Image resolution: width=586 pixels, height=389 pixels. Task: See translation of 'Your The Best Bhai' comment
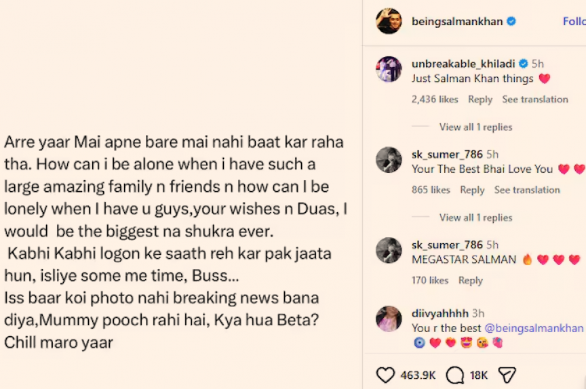[527, 190]
